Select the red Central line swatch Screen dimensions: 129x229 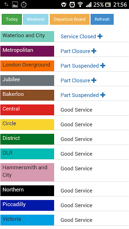tap(27, 110)
